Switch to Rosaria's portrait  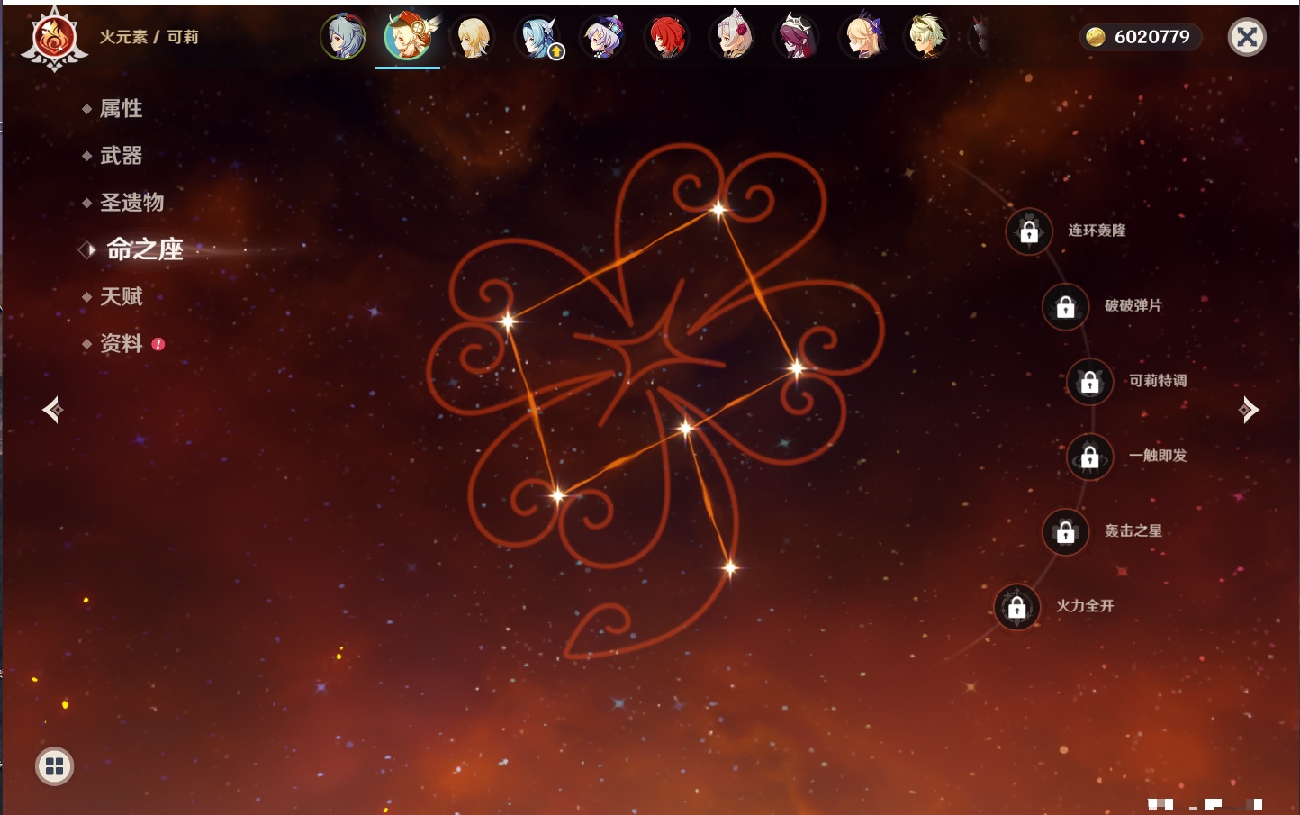click(x=797, y=37)
